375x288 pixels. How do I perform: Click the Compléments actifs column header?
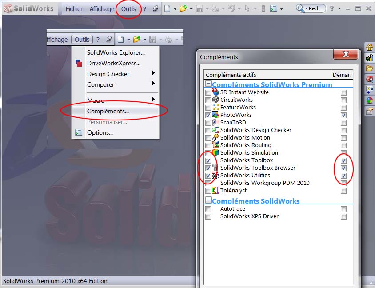(x=267, y=75)
